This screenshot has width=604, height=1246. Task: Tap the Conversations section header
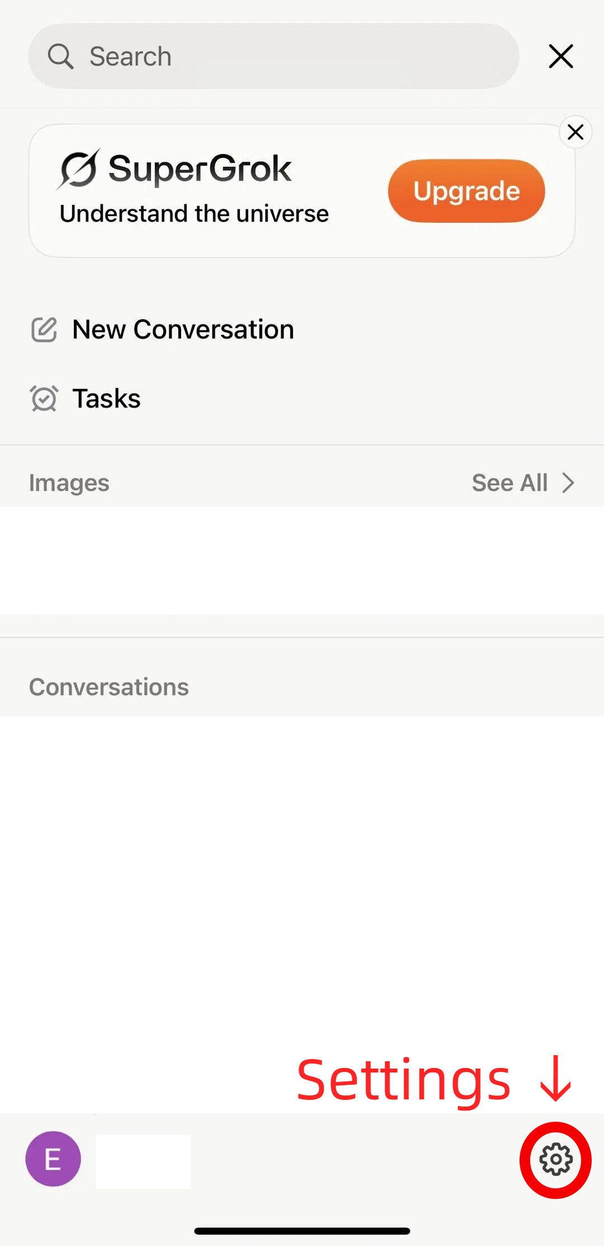109,687
